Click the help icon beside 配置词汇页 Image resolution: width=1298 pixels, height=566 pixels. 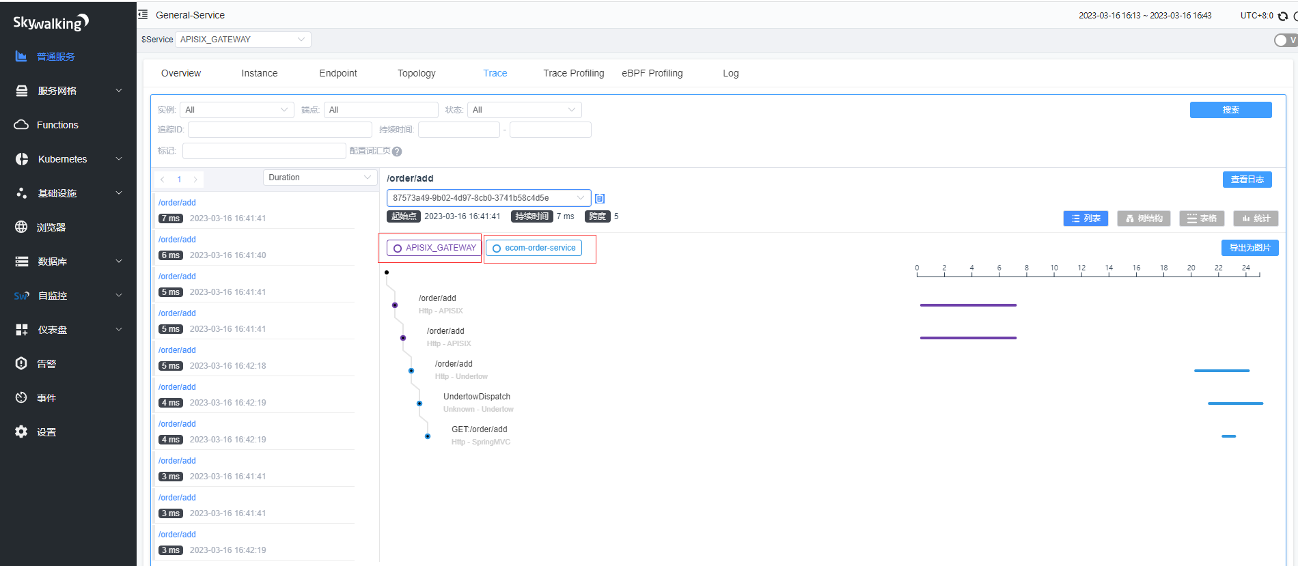pyautogui.click(x=397, y=152)
